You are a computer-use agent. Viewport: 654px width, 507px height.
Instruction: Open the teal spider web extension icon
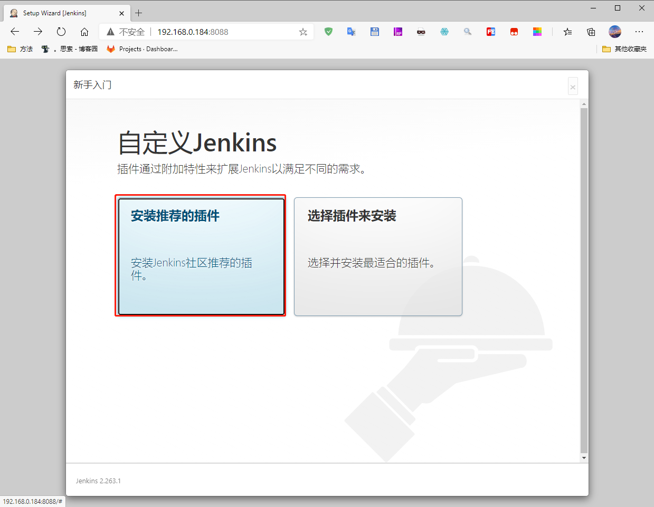pyautogui.click(x=444, y=32)
